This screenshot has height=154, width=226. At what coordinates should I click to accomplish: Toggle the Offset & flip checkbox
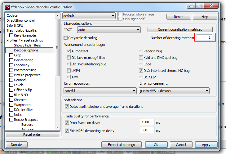point(11,90)
